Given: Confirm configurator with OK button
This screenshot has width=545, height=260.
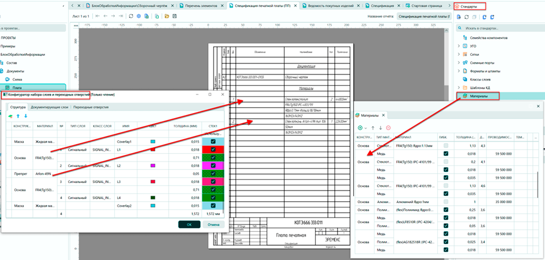Looking at the screenshot, I should 189,224.
